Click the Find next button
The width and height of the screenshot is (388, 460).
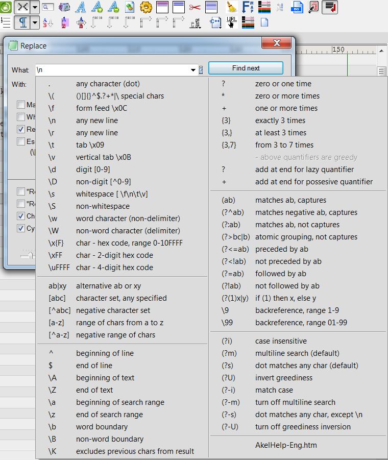[x=246, y=68]
